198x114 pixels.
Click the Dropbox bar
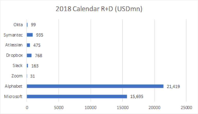click(29, 55)
